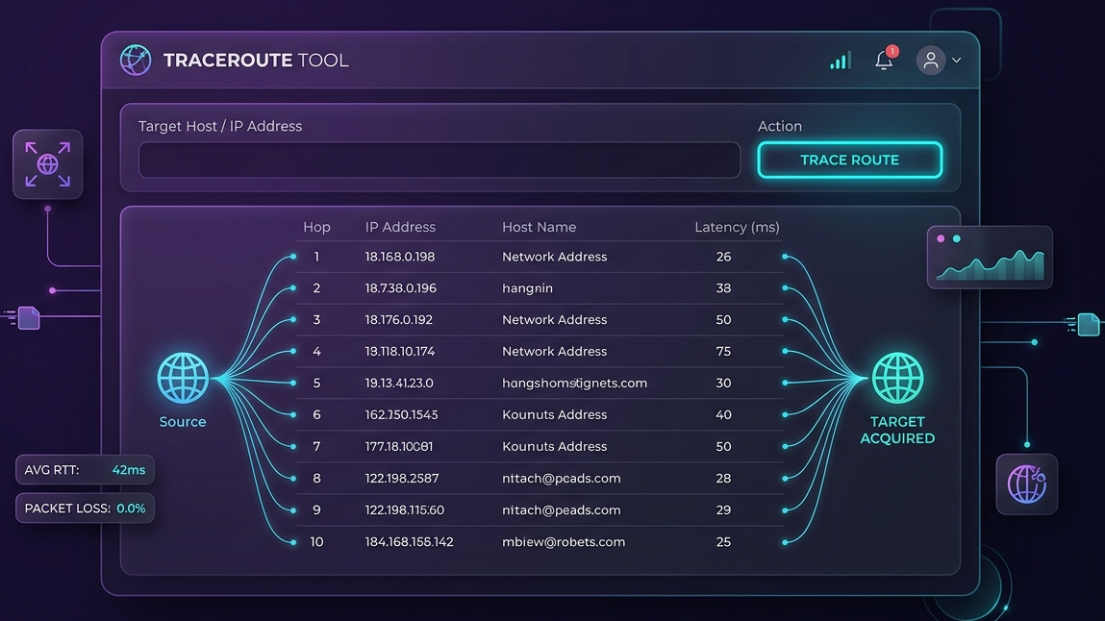Open the signal strength bars indicator
The image size is (1105, 621).
click(x=840, y=61)
